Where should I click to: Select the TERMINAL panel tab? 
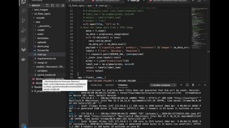(123, 85)
